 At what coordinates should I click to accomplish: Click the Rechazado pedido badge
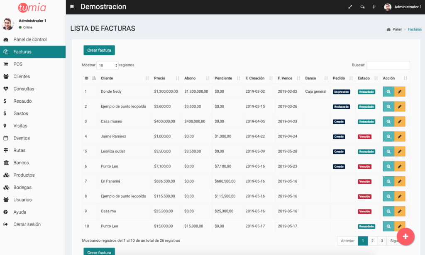click(x=342, y=107)
